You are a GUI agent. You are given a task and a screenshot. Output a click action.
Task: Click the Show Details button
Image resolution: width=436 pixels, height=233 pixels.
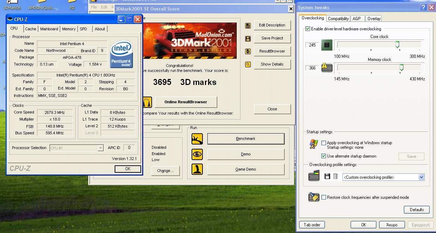click(x=272, y=65)
